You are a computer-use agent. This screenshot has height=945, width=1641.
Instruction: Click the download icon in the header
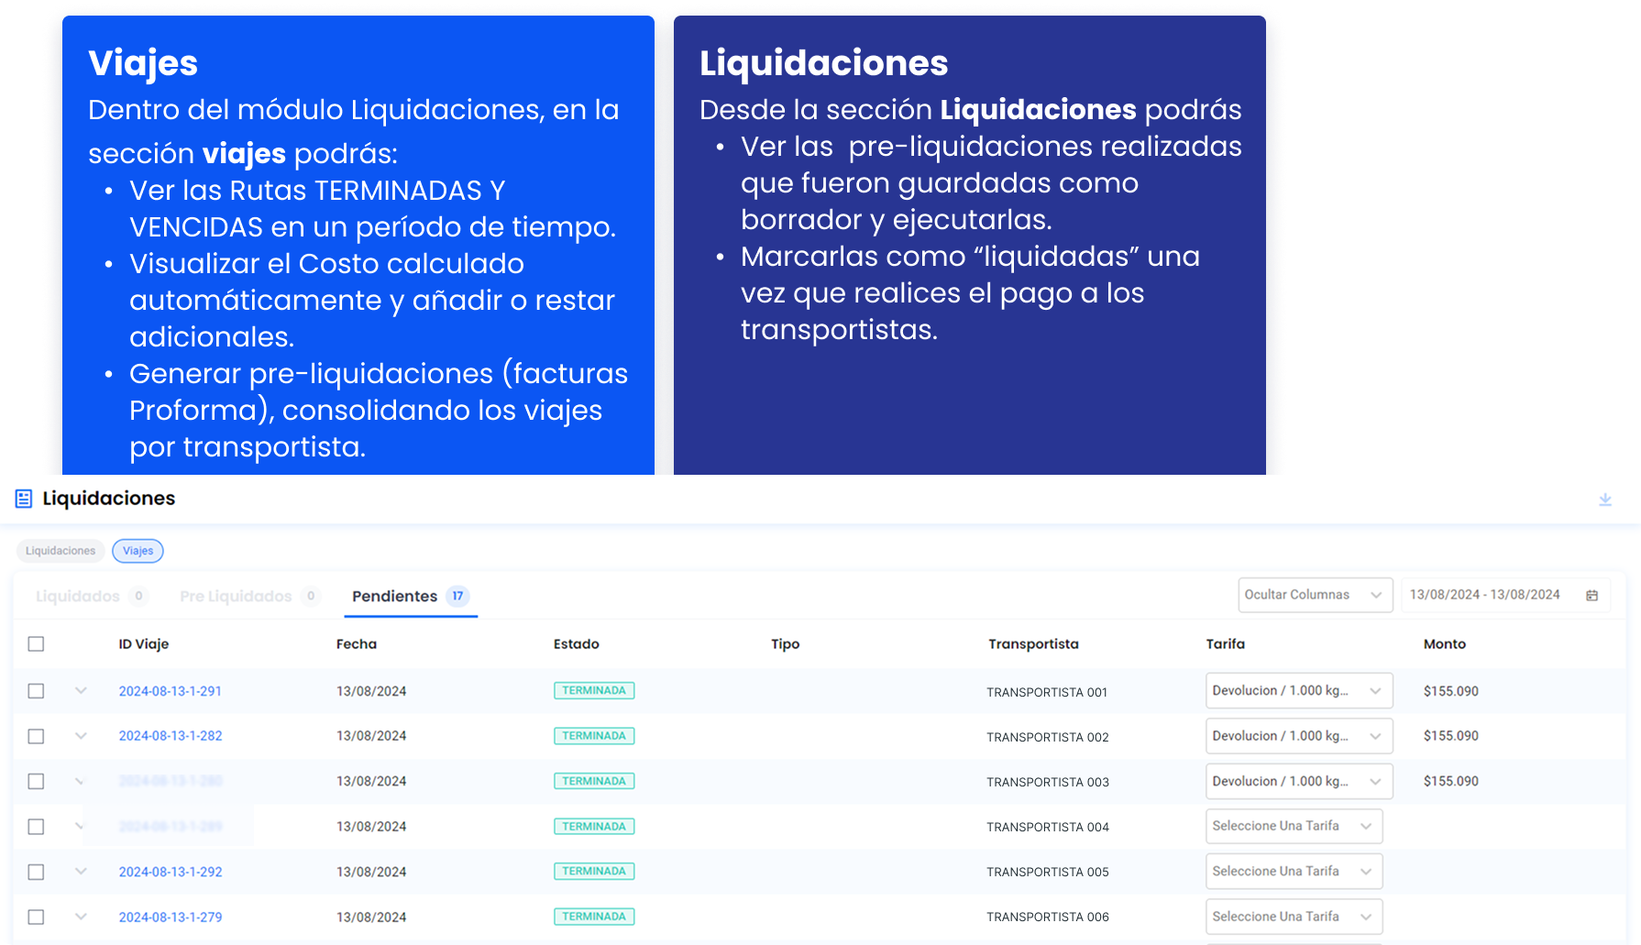[1604, 500]
